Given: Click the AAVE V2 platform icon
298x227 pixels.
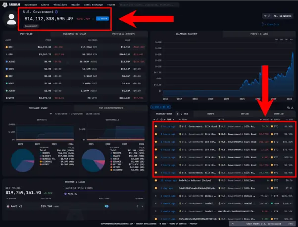Looking at the screenshot, I should click(x=8, y=206).
